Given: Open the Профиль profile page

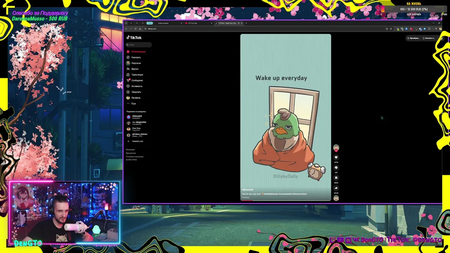Looking at the screenshot, I should (x=134, y=98).
